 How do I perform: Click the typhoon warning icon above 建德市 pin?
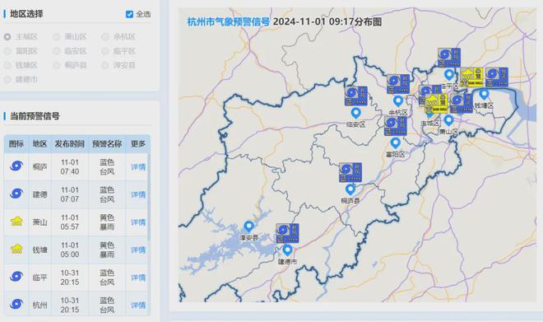tap(287, 233)
